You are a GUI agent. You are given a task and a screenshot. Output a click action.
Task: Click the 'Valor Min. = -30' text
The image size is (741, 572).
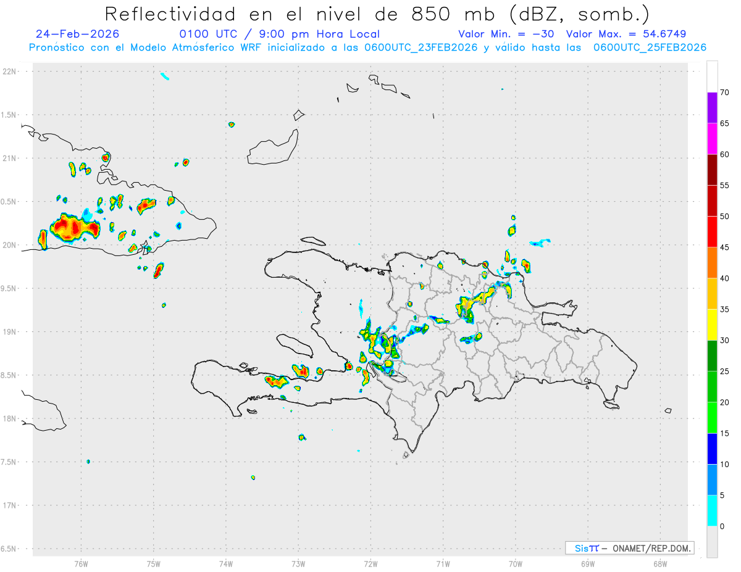pos(506,34)
